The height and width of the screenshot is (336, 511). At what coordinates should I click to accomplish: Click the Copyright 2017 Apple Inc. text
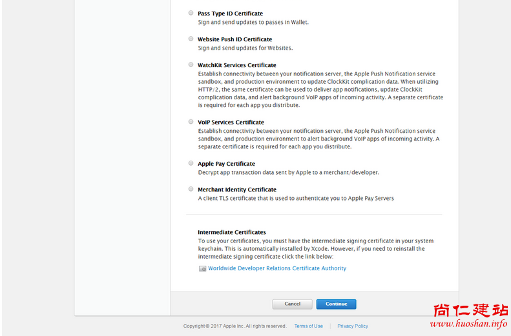click(235, 326)
